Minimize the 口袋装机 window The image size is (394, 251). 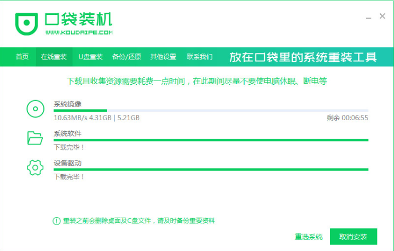369,18
